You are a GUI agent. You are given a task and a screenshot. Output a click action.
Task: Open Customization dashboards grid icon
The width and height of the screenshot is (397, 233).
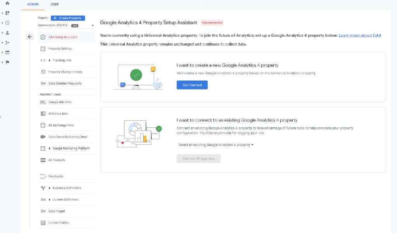coord(7,13)
